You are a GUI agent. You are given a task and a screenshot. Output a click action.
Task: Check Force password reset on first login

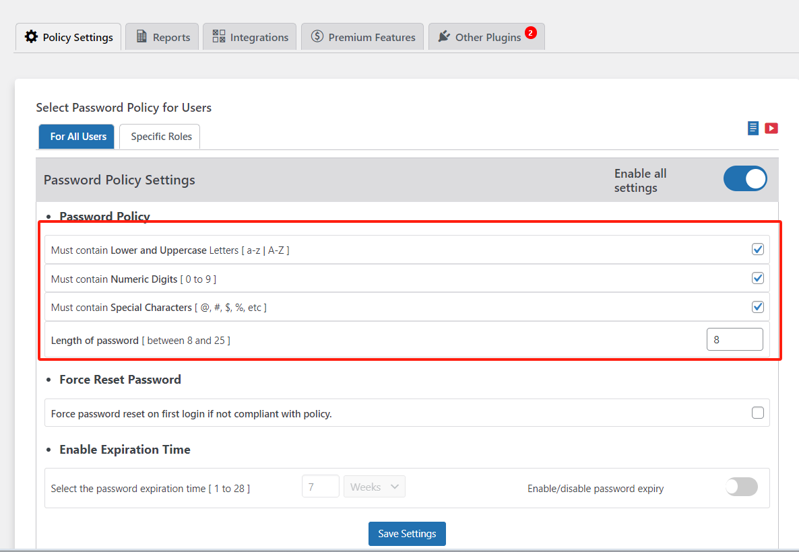(x=758, y=413)
